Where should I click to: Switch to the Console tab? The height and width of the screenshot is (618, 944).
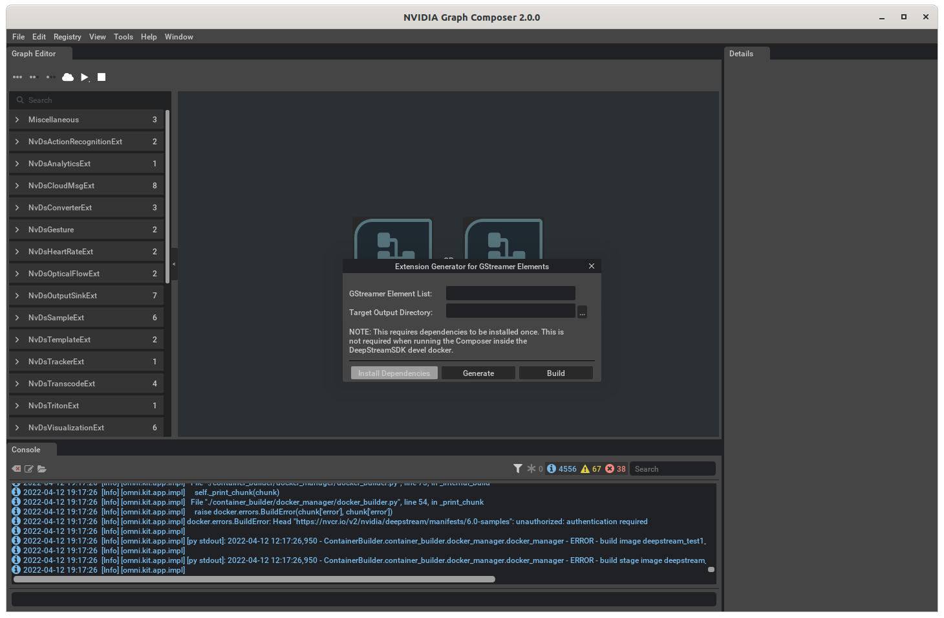point(27,449)
